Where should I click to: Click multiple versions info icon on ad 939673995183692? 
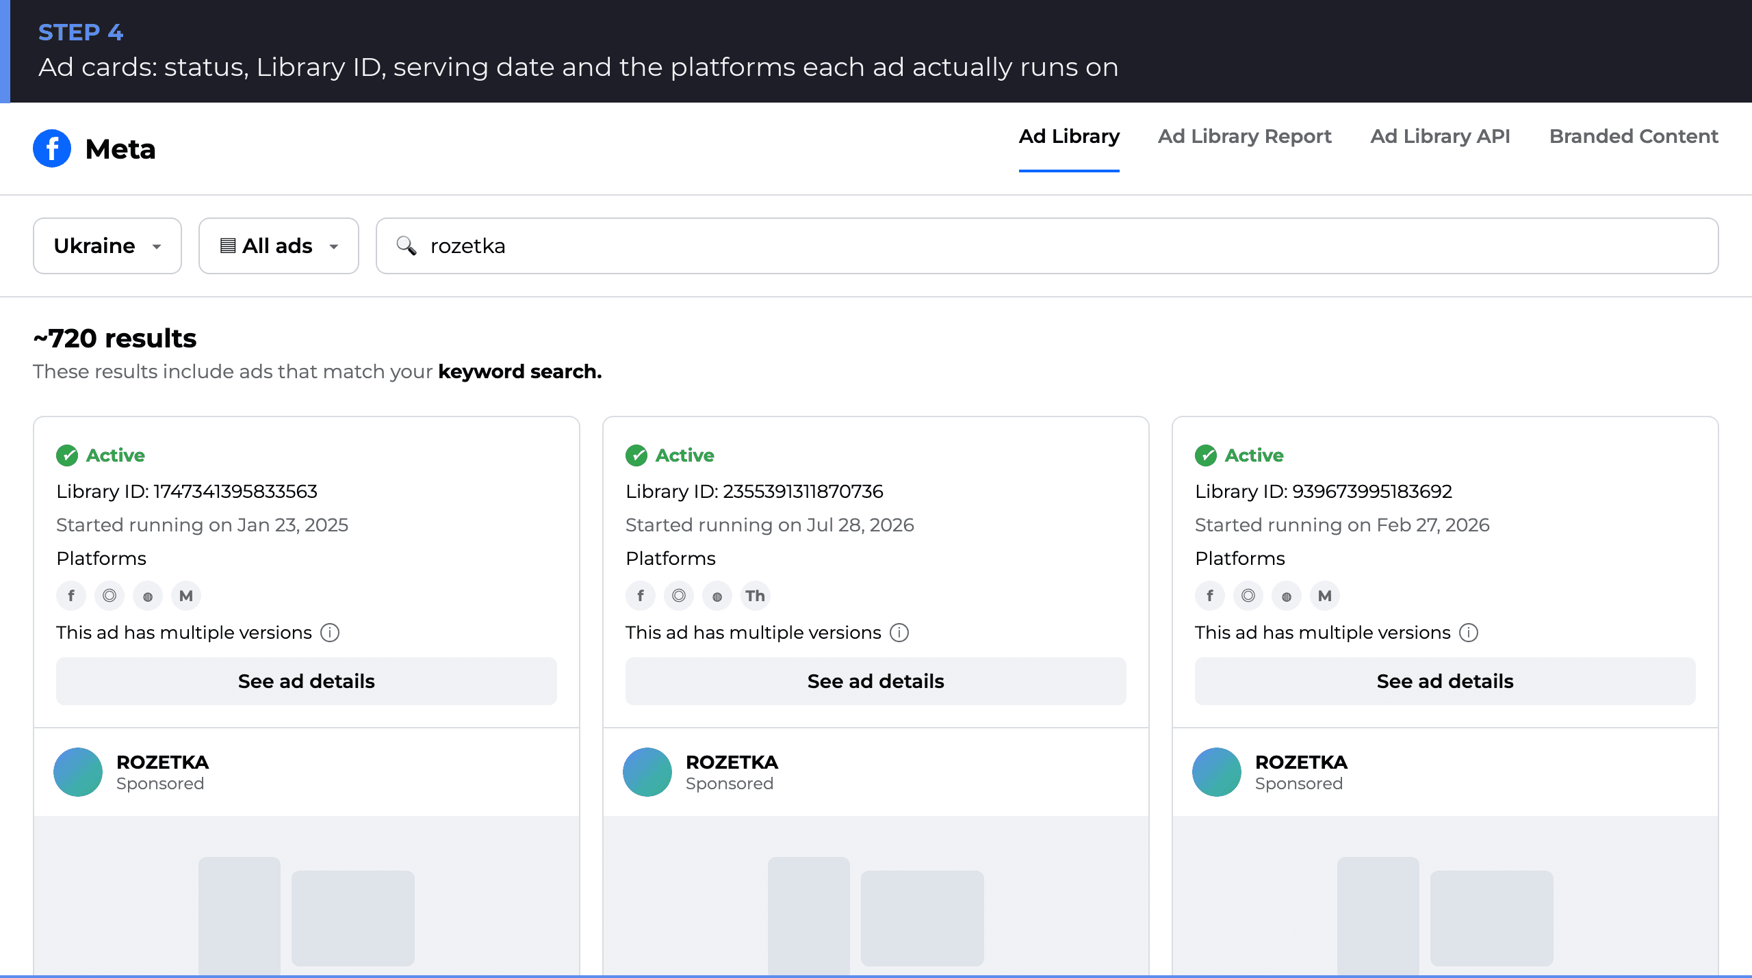pyautogui.click(x=1469, y=633)
